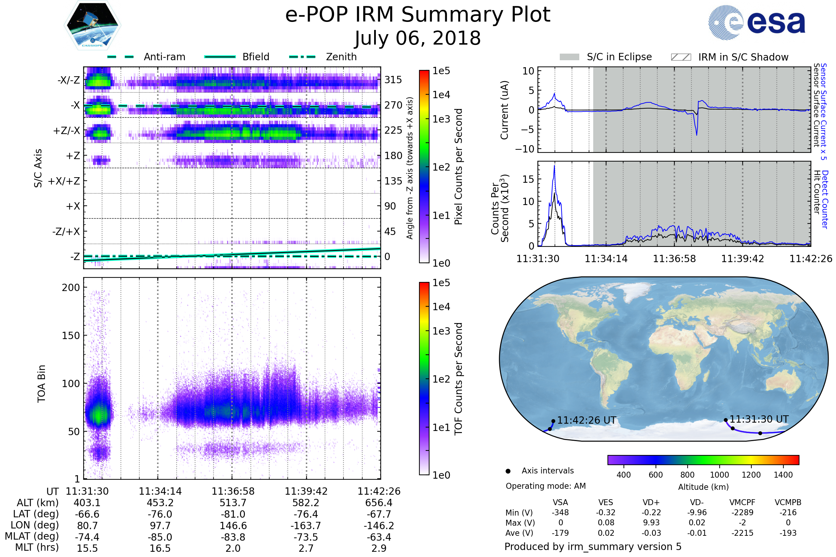836x557 pixels.
Task: Click the Sensor Surface Current x 5 label
Action: tap(823, 111)
